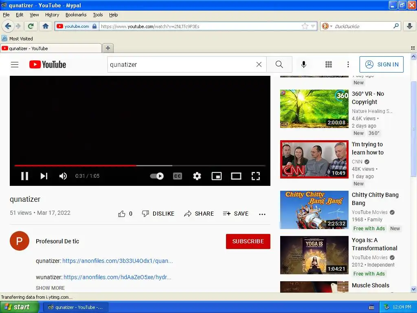The height and width of the screenshot is (313, 417).
Task: Open the YouTube hamburger guide menu
Action: click(x=15, y=64)
